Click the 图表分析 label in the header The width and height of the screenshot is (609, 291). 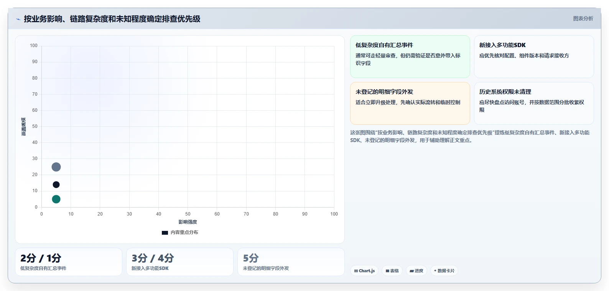click(x=583, y=18)
